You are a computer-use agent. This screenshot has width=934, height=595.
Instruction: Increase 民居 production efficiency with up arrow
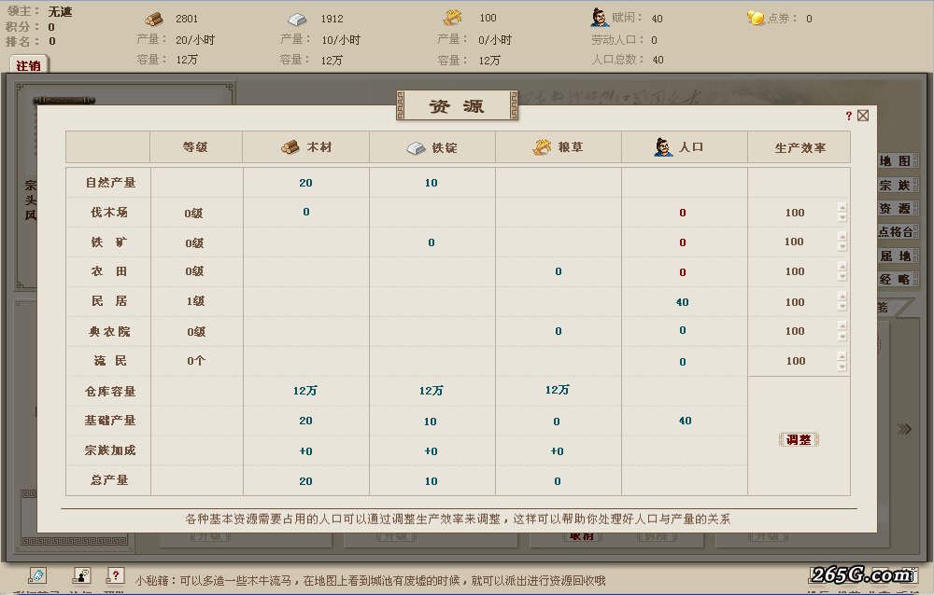[x=842, y=297]
